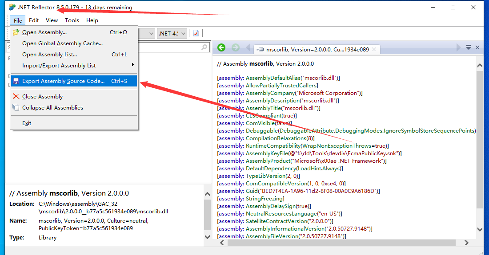Click the .NET Reflector title bar icon

click(x=12, y=7)
